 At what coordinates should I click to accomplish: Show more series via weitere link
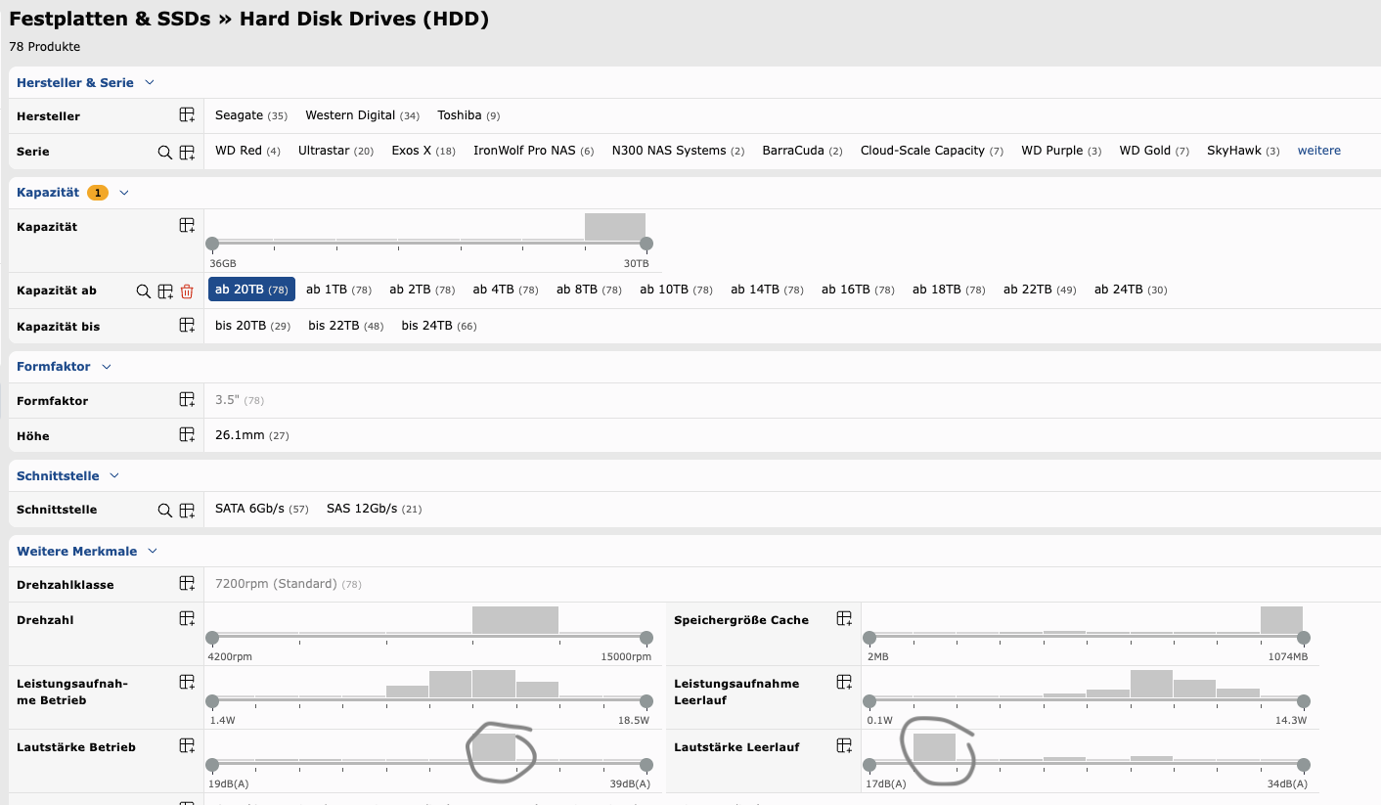click(1318, 151)
